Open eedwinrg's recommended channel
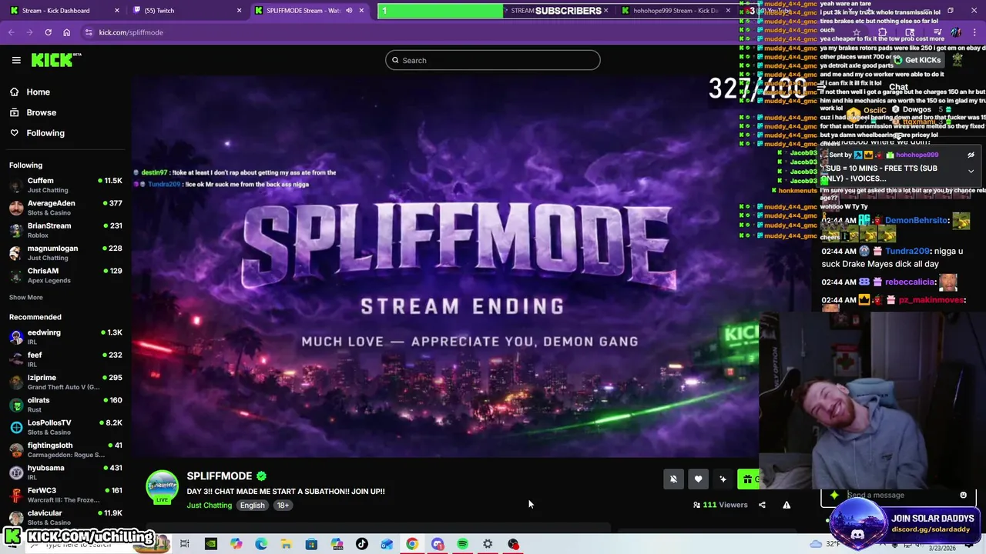The width and height of the screenshot is (986, 554). tap(65, 336)
